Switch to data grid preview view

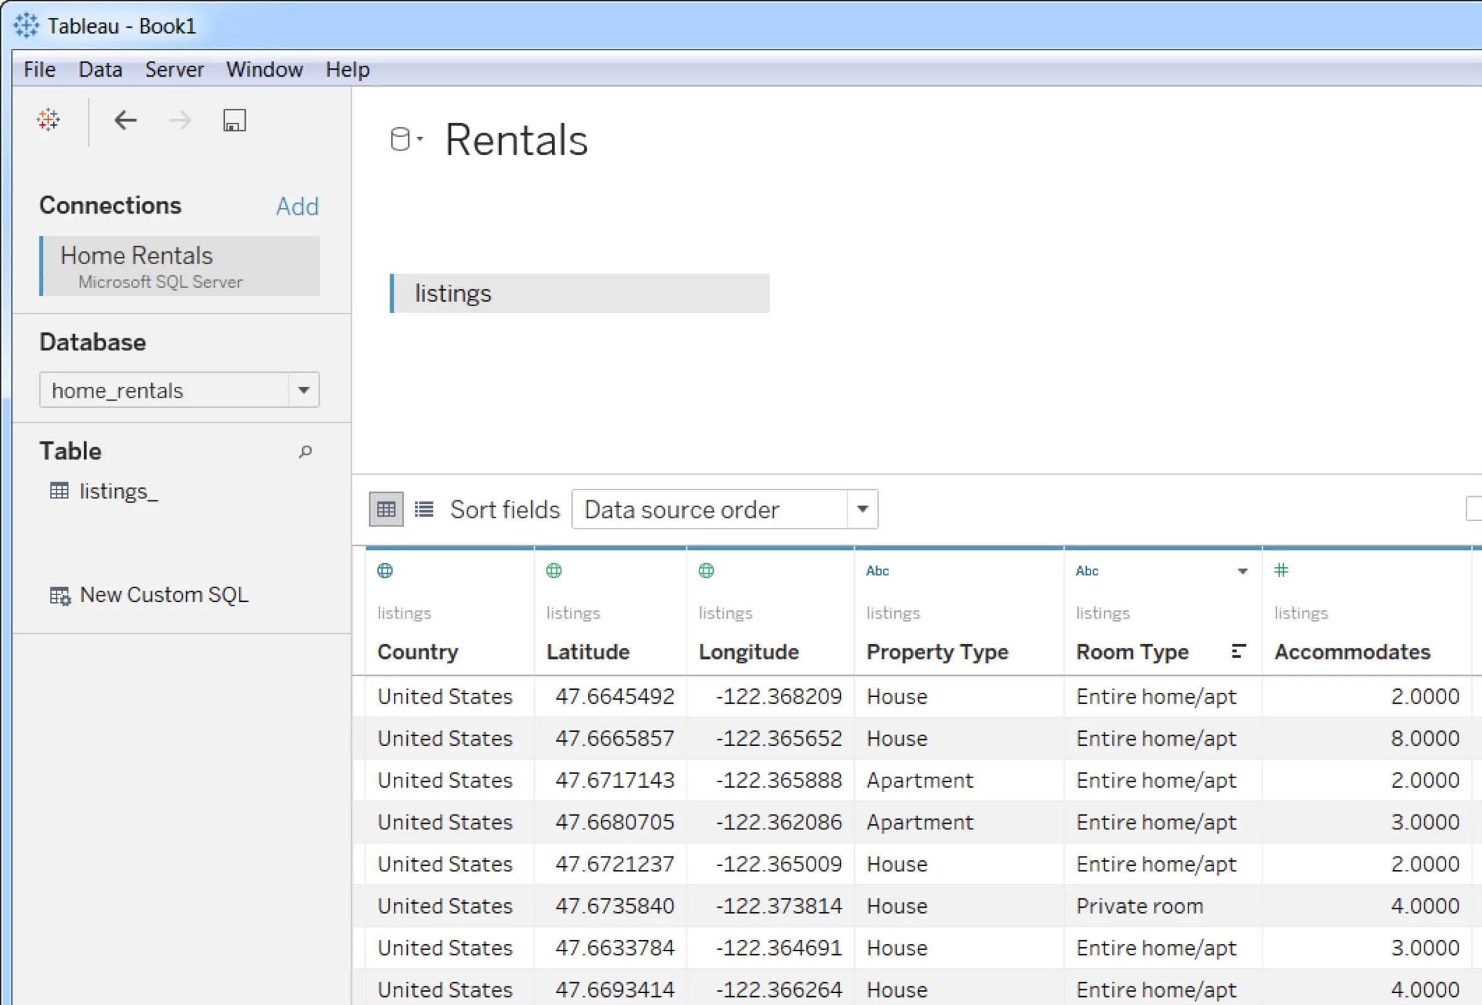[x=386, y=509]
